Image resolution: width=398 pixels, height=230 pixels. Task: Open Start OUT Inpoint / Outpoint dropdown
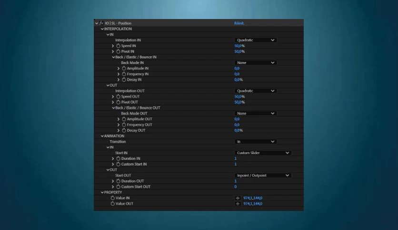(262, 175)
